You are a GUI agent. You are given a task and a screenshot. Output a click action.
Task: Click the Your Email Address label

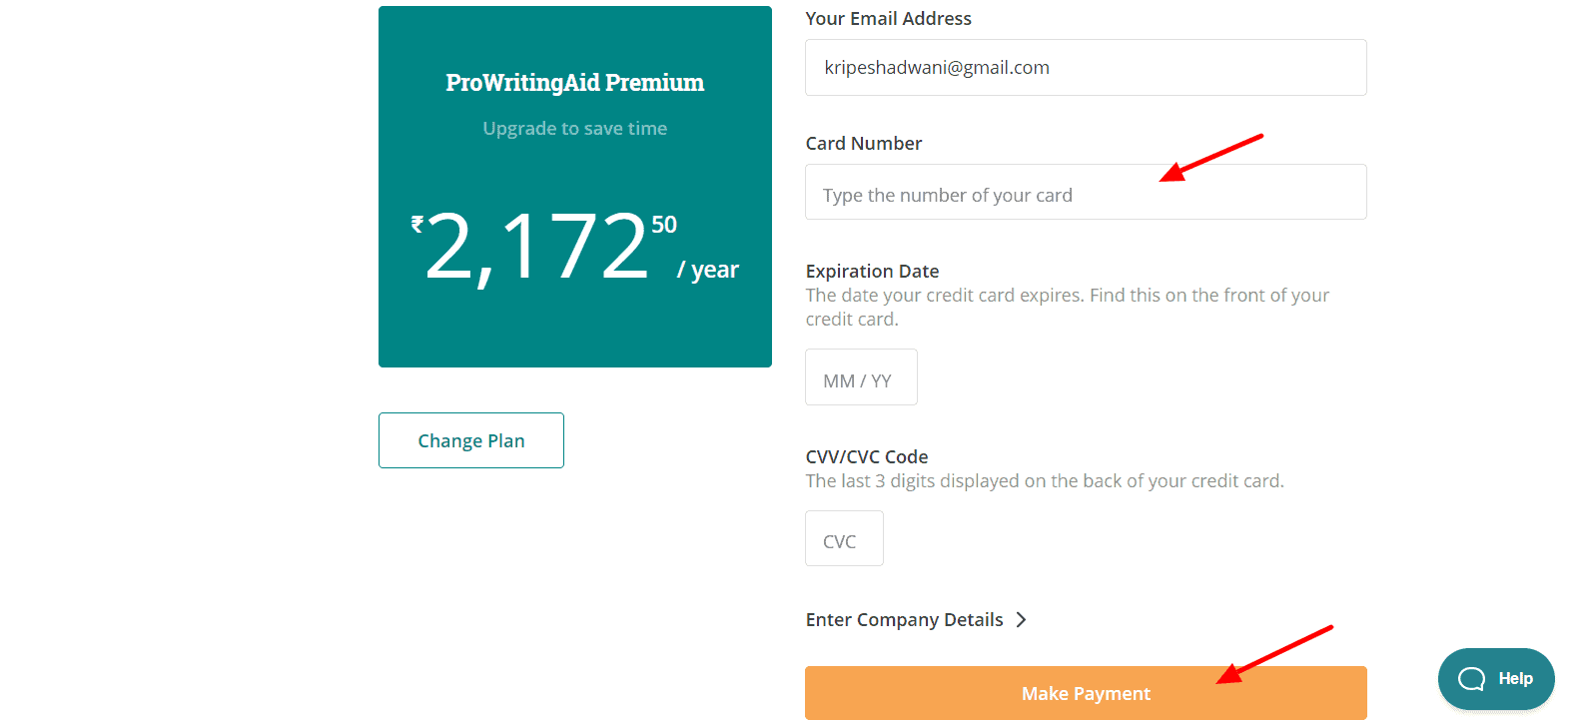tap(888, 19)
